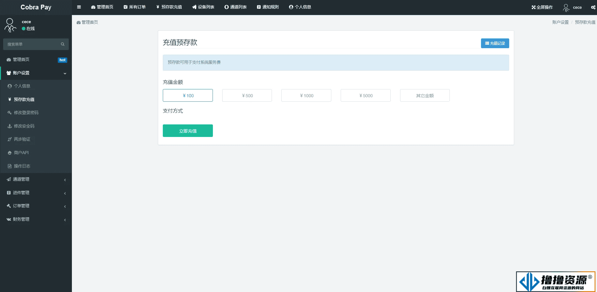The height and width of the screenshot is (292, 597).
Task: Expand 通道管理 sidebar section
Action: (36, 179)
